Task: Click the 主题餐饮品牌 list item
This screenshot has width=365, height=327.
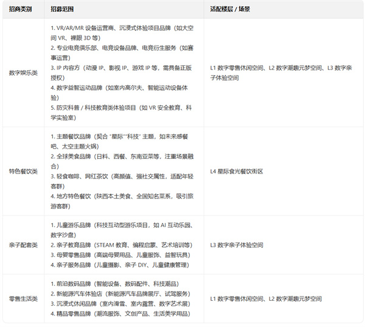Action: (x=122, y=138)
